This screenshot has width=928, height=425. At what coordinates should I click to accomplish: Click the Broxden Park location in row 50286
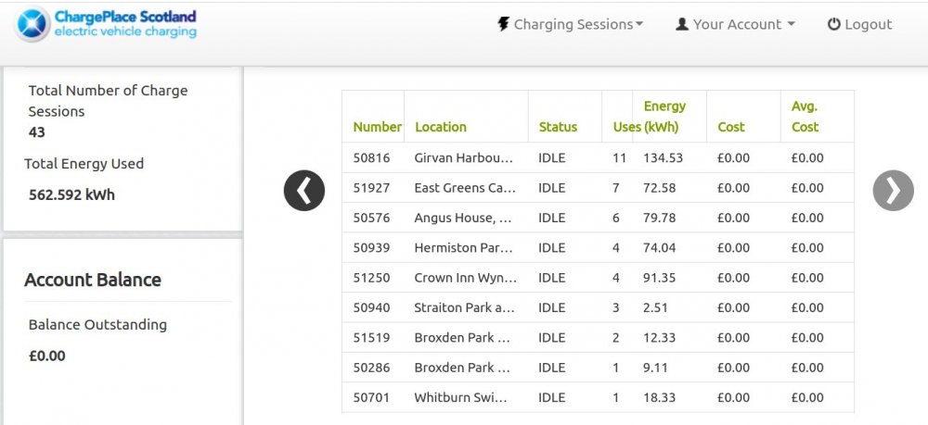(462, 368)
